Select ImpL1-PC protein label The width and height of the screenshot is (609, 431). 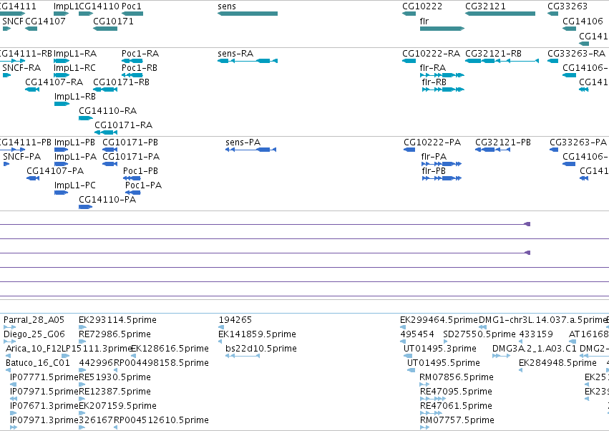(75, 185)
